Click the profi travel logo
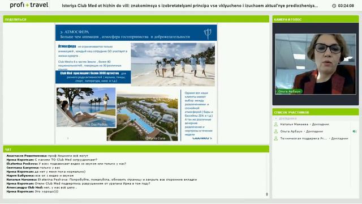This screenshot has height=204, width=362. click(29, 5)
